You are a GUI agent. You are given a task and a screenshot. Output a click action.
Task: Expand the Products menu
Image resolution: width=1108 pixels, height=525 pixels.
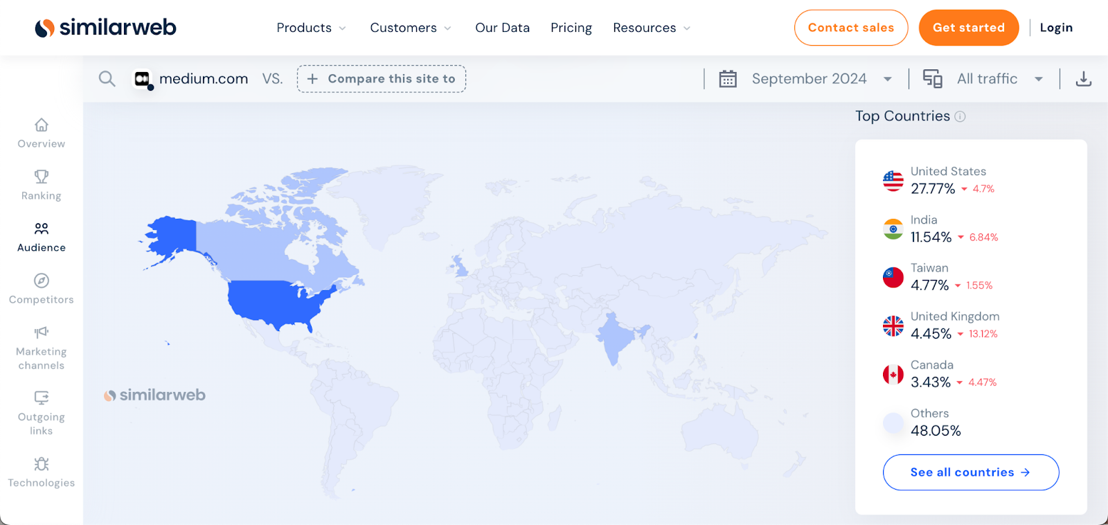pos(311,28)
